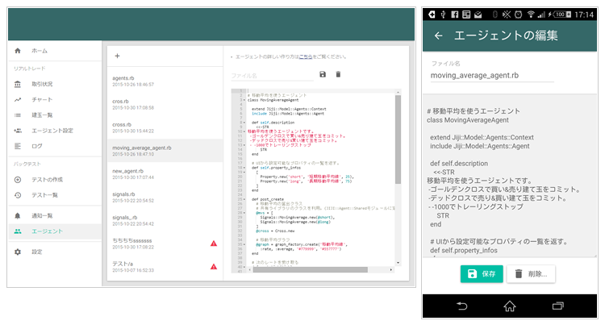
Task: Tap the alarm clock icon in phone status bar
Action: click(x=518, y=15)
